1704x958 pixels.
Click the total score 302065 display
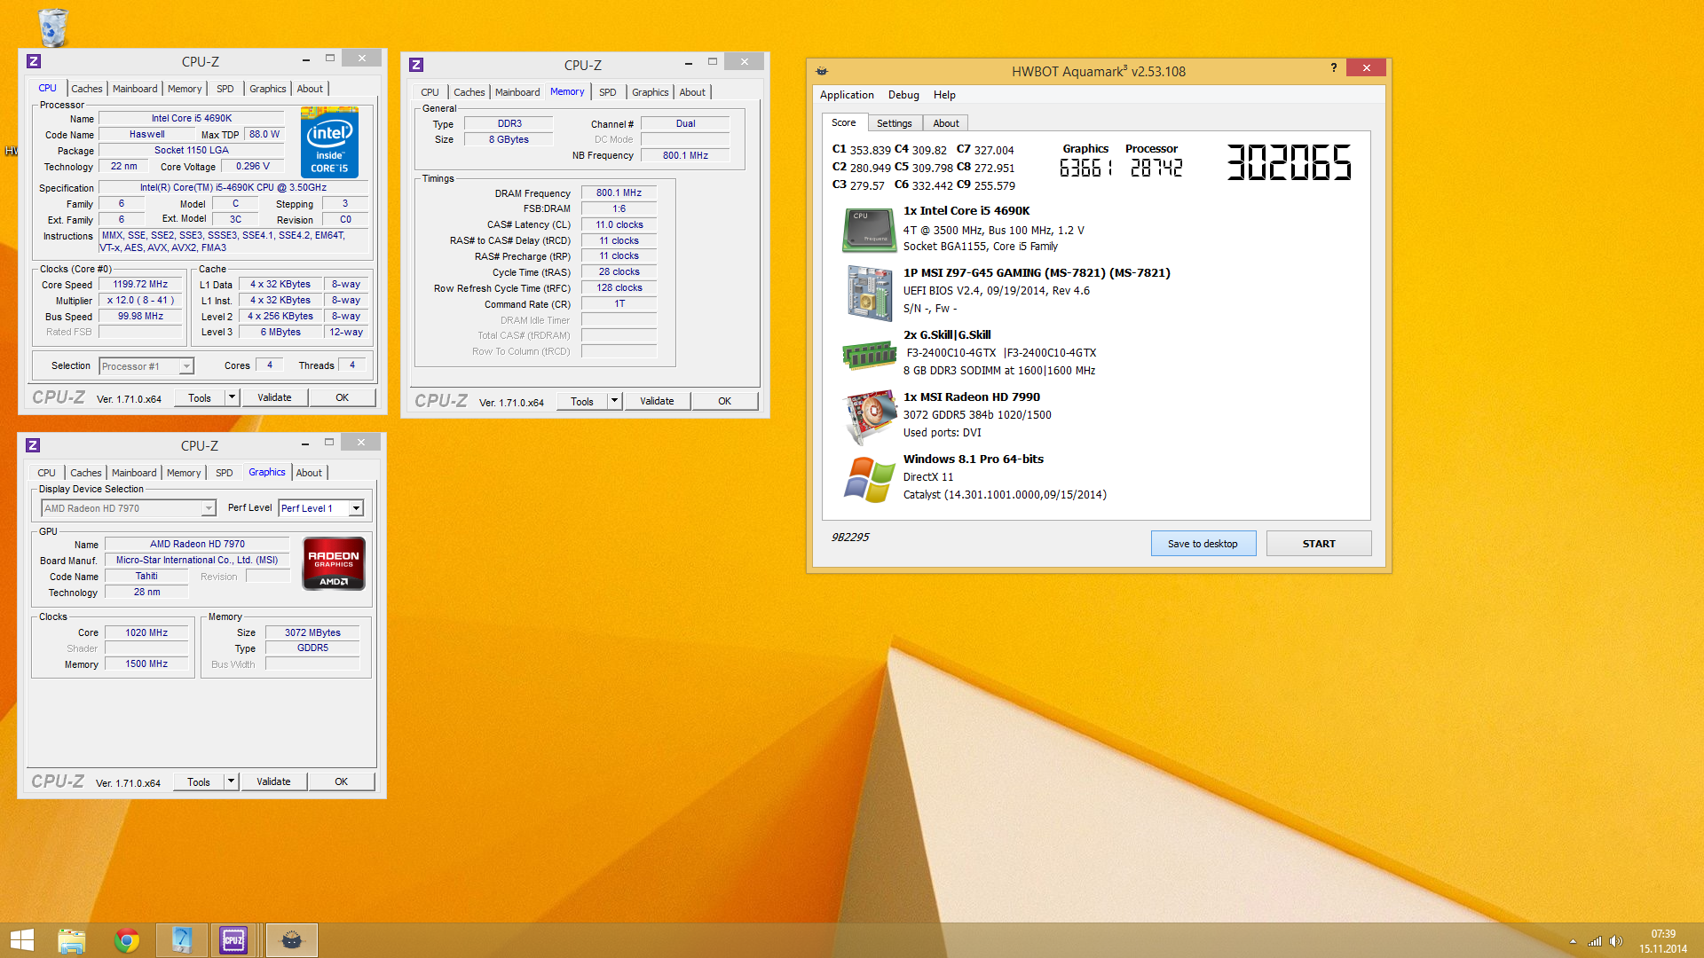pyautogui.click(x=1289, y=162)
